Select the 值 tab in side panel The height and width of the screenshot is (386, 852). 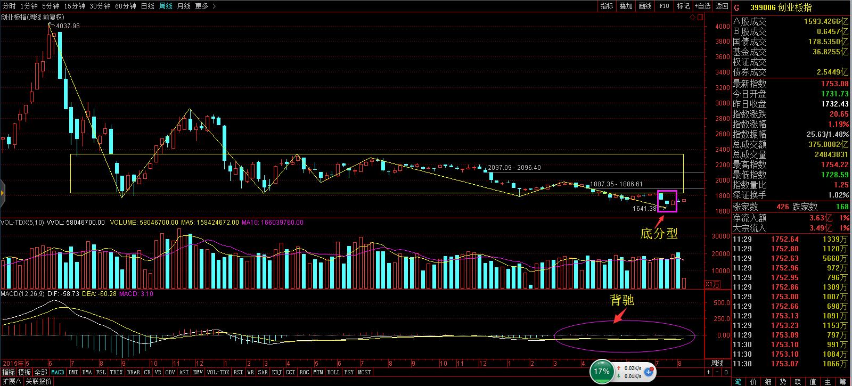coord(813,382)
